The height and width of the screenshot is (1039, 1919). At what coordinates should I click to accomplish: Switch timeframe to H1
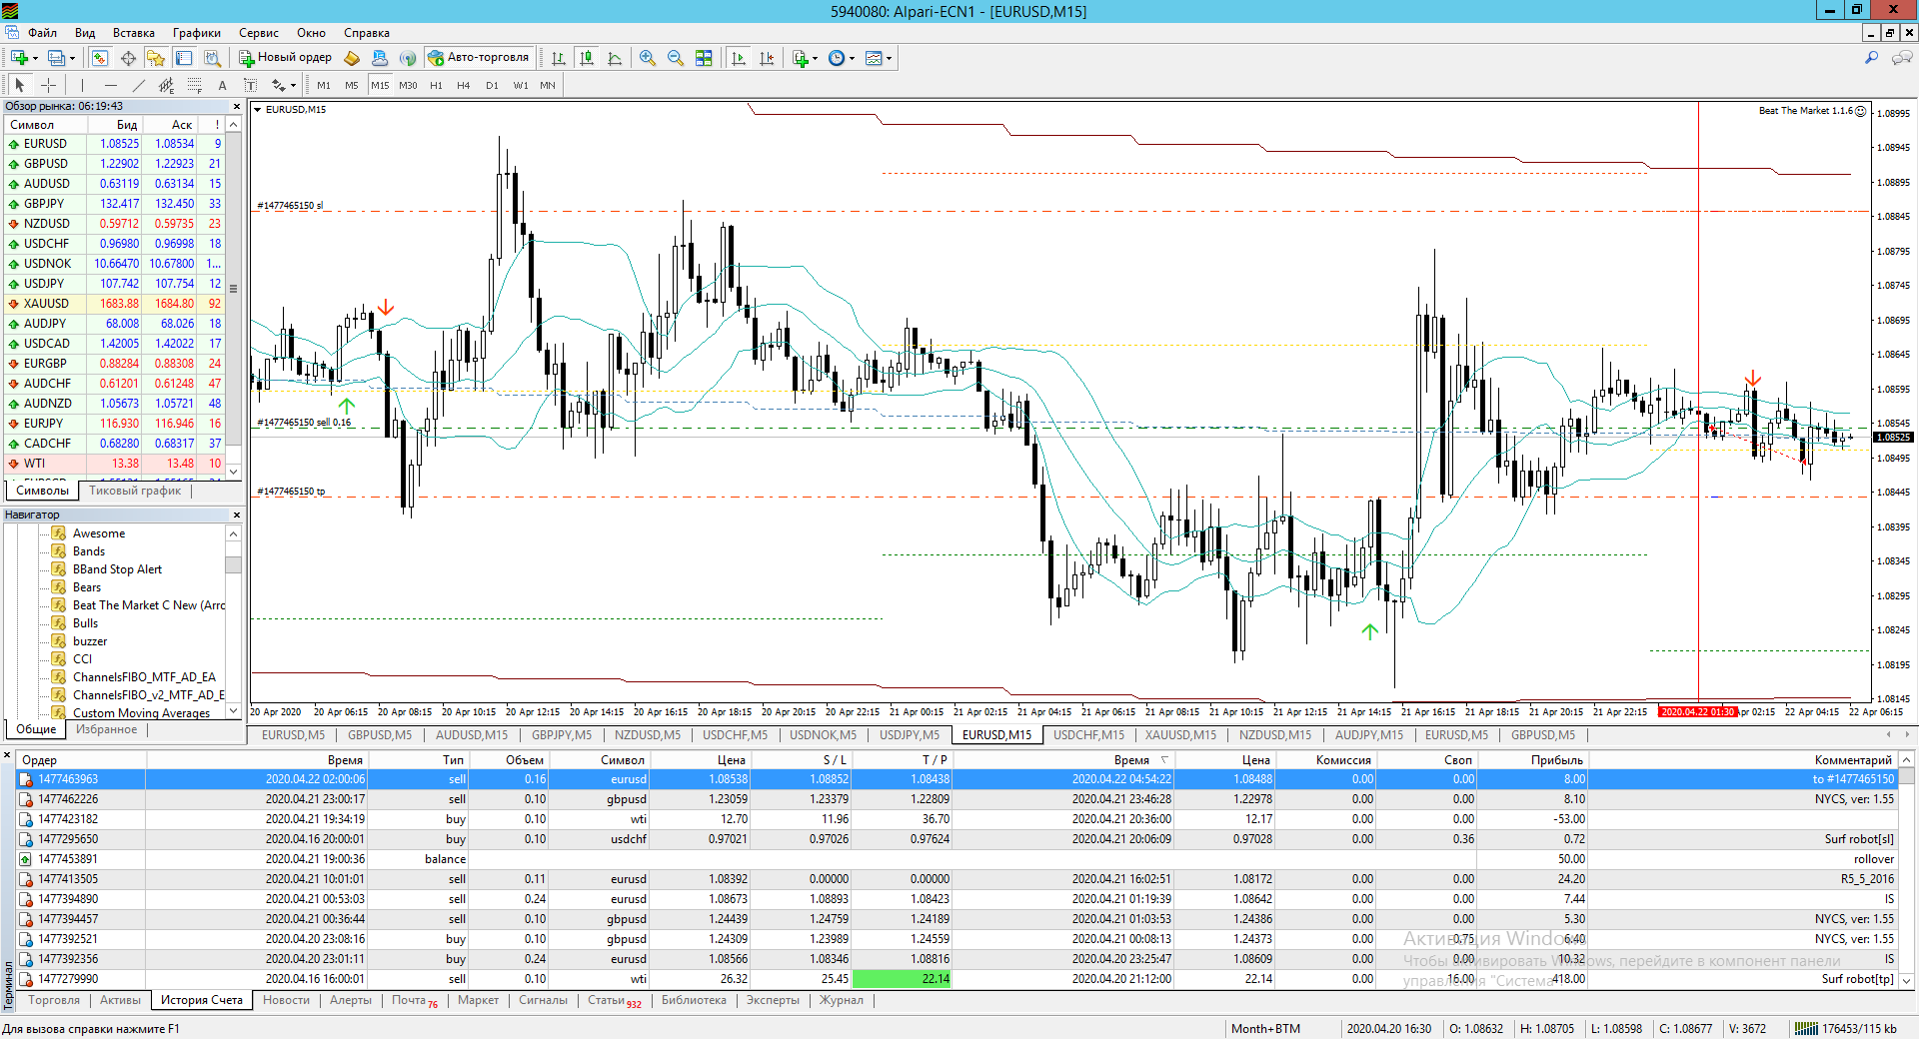pos(436,85)
